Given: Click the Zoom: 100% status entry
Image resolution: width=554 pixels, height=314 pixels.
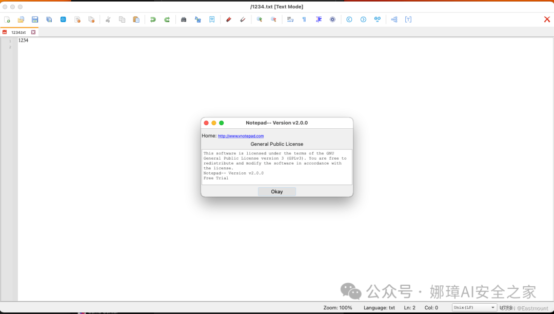Looking at the screenshot, I should (x=338, y=308).
